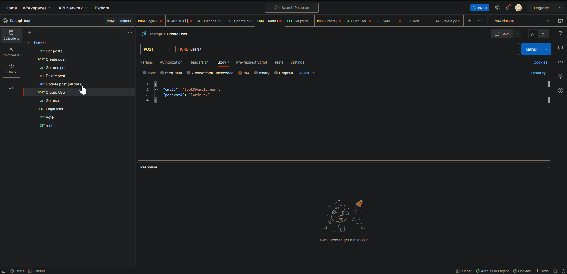Open the code snippet generator icon

pyautogui.click(x=560, y=62)
